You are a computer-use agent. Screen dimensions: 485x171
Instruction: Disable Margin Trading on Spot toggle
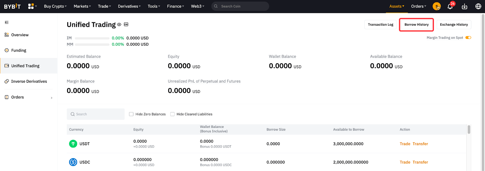click(x=468, y=38)
